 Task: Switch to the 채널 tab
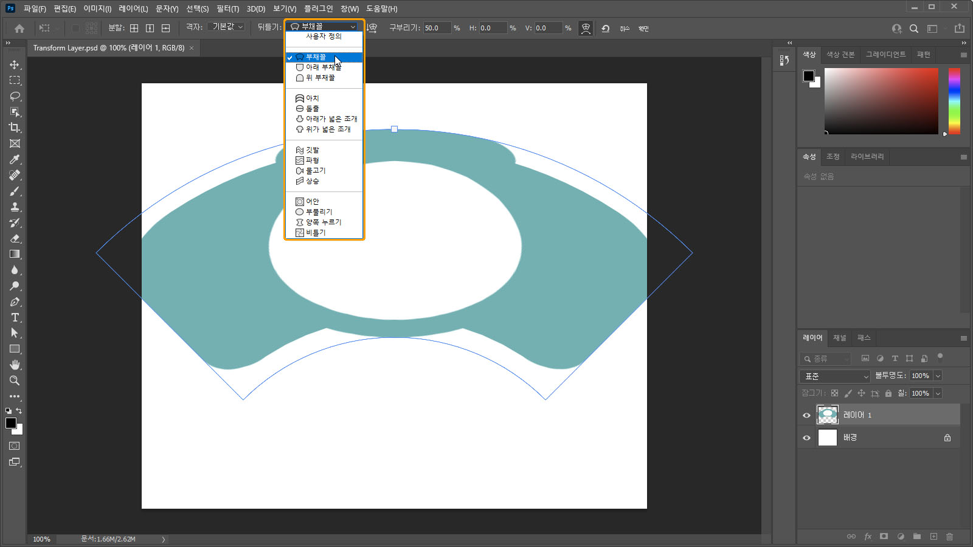840,338
